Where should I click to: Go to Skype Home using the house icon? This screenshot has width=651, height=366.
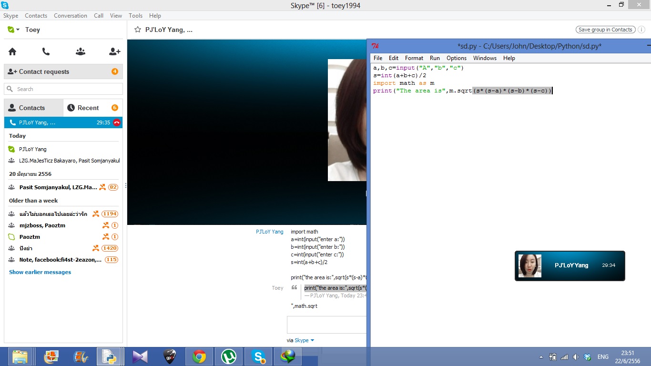tap(12, 51)
